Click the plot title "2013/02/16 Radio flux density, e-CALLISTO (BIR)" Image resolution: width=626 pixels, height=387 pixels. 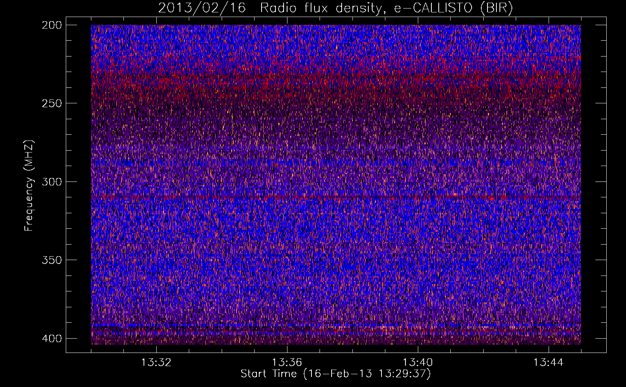(x=335, y=8)
